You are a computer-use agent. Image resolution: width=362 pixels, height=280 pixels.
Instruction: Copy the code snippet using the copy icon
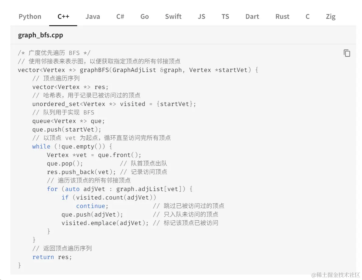click(347, 53)
